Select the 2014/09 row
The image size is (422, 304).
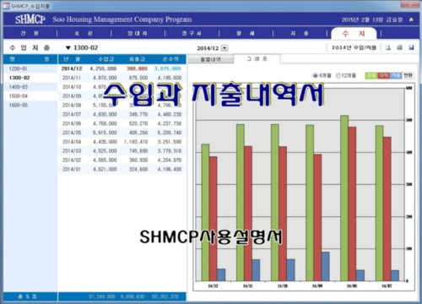tap(122, 96)
